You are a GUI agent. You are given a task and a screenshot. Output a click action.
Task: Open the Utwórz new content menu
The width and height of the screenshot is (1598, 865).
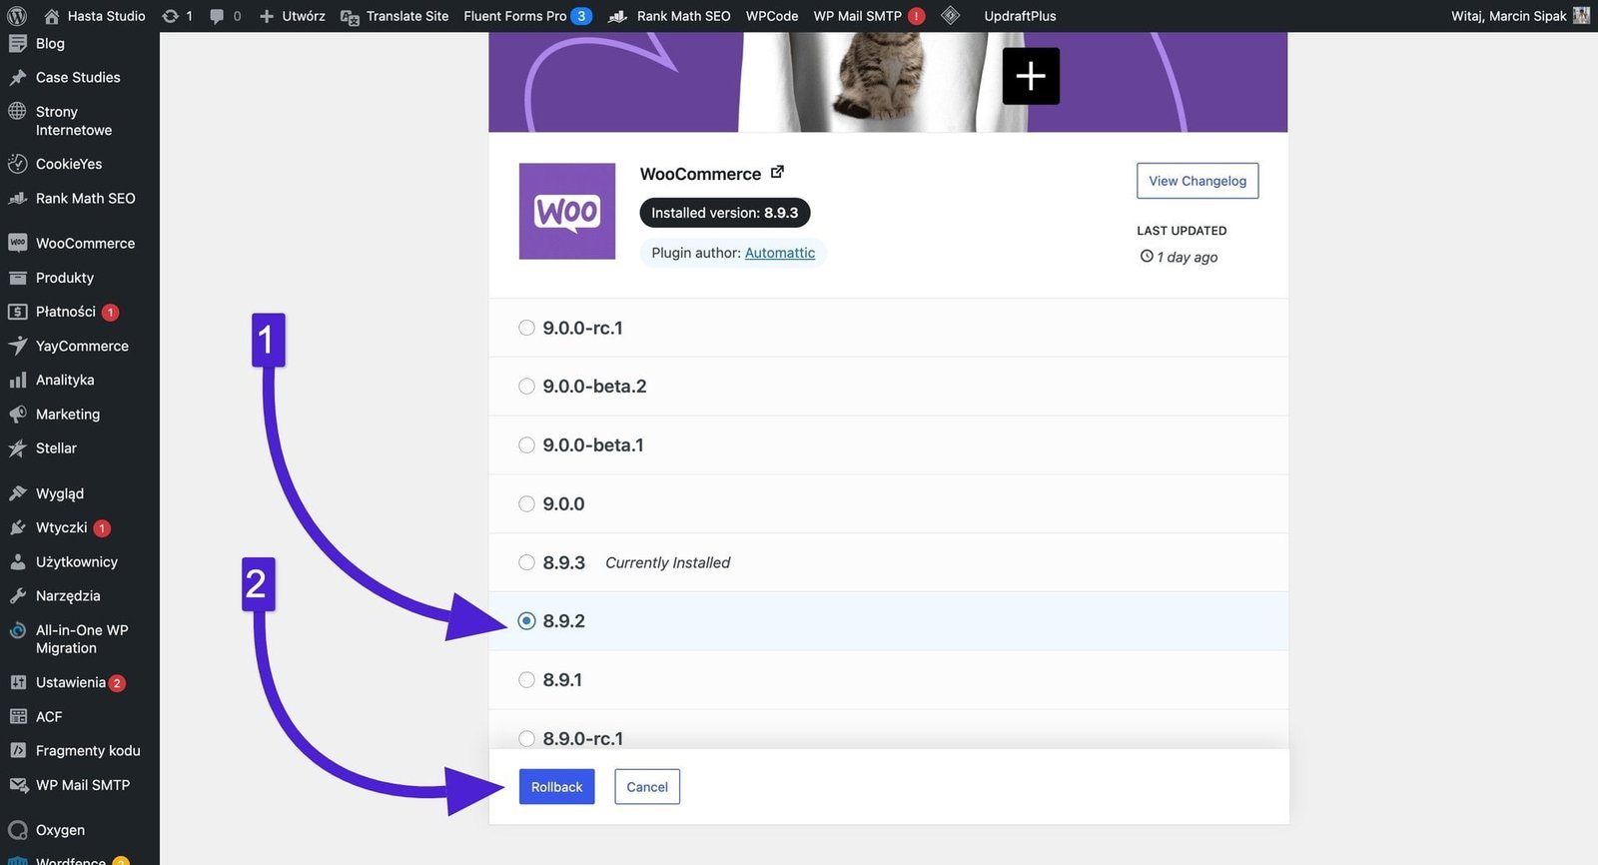point(293,16)
